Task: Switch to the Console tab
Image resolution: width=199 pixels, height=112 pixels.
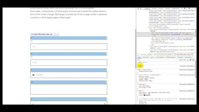Action: coord(154,9)
